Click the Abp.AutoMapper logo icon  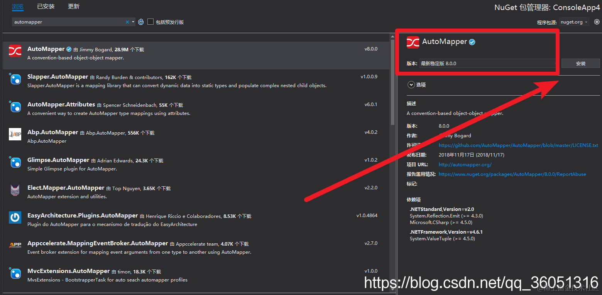pyautogui.click(x=15, y=134)
